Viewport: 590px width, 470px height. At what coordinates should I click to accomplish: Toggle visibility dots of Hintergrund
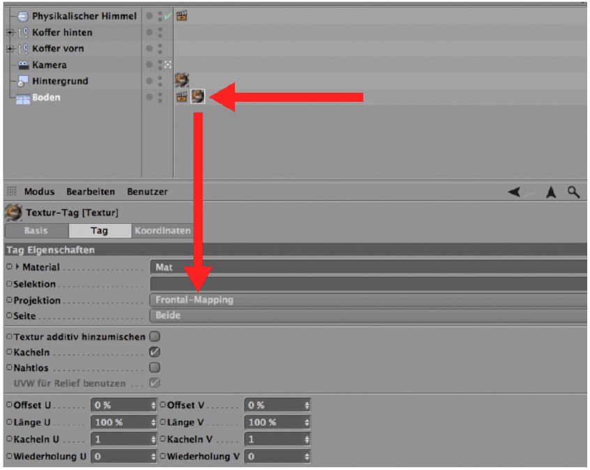pyautogui.click(x=160, y=81)
